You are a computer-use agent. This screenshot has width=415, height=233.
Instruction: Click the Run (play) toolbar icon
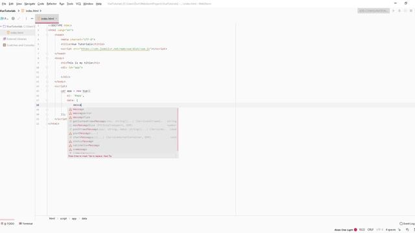point(394,11)
